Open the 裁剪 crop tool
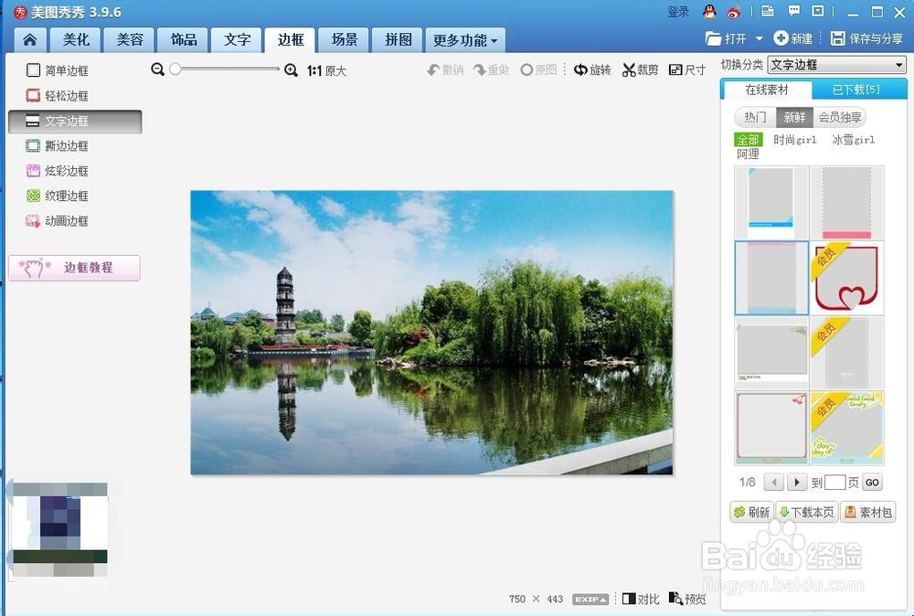The image size is (914, 616). coord(640,69)
